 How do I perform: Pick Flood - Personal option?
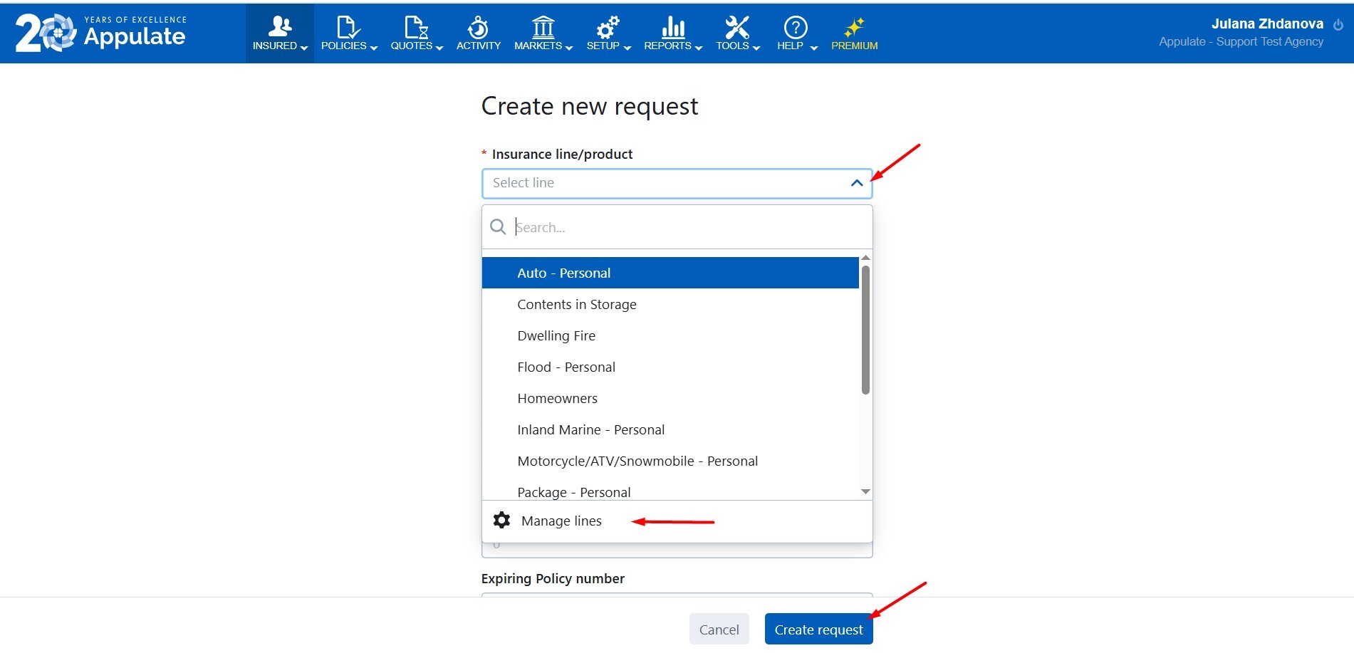tap(566, 367)
